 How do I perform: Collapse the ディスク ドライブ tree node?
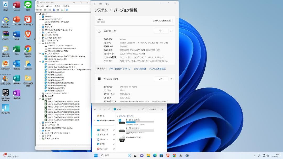pos(40,43)
